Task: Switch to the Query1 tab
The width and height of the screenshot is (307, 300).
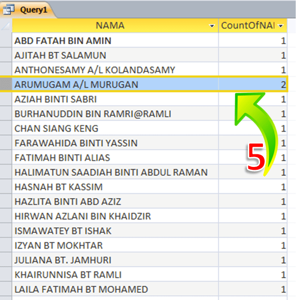Action: point(29,9)
